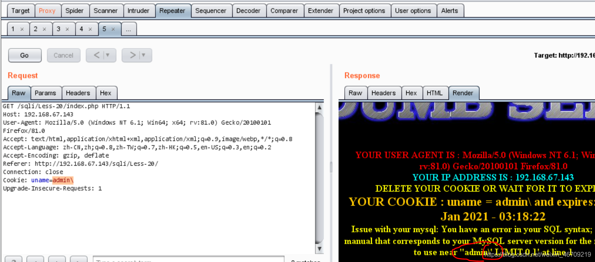
Task: Switch to the Intruder tab
Action: coord(139,10)
